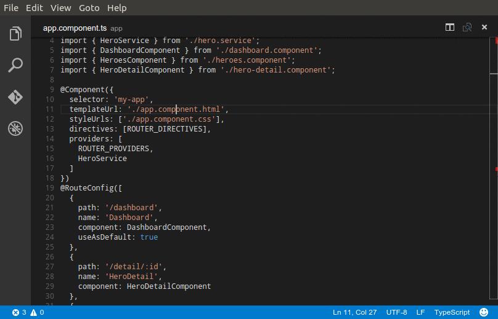Change the UTF-8 file encoding
This screenshot has height=319, width=498.
pyautogui.click(x=396, y=312)
